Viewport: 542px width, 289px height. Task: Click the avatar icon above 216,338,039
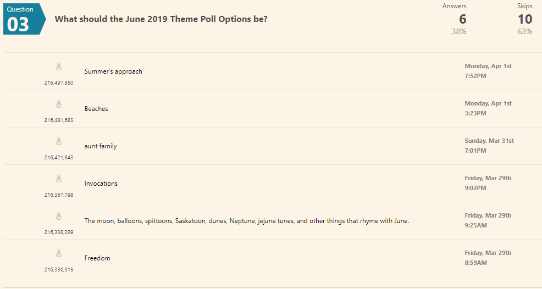click(x=59, y=216)
